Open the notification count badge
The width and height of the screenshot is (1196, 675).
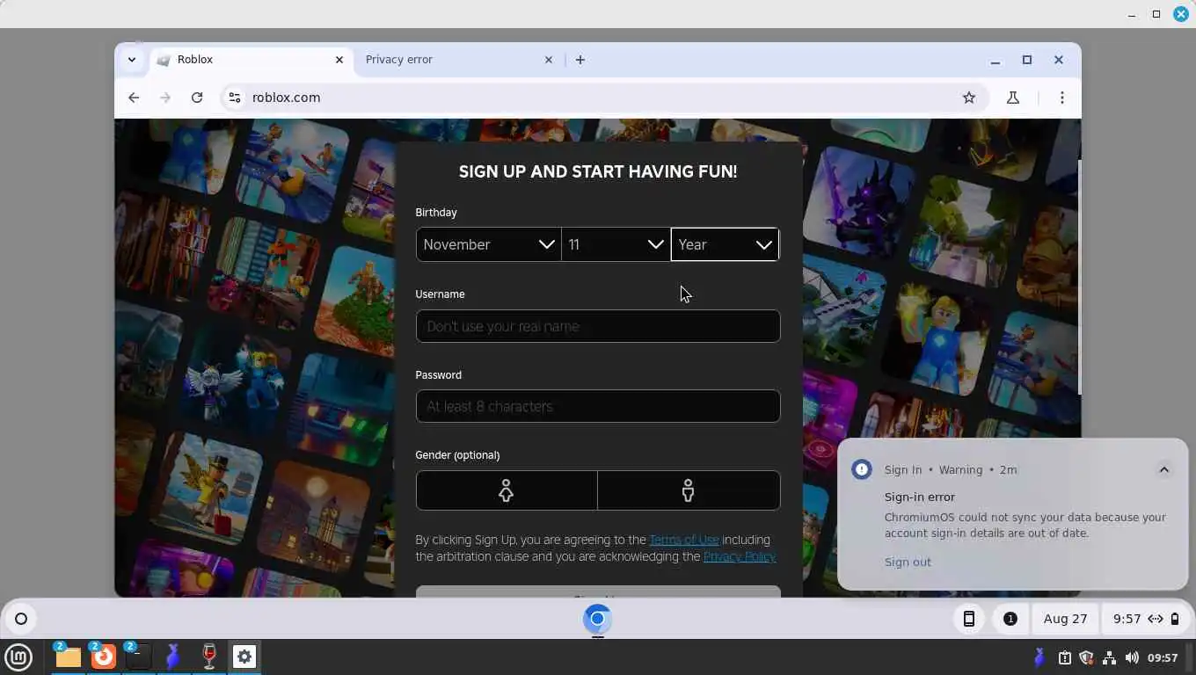coord(1010,619)
